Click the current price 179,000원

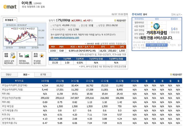(x=63, y=20)
